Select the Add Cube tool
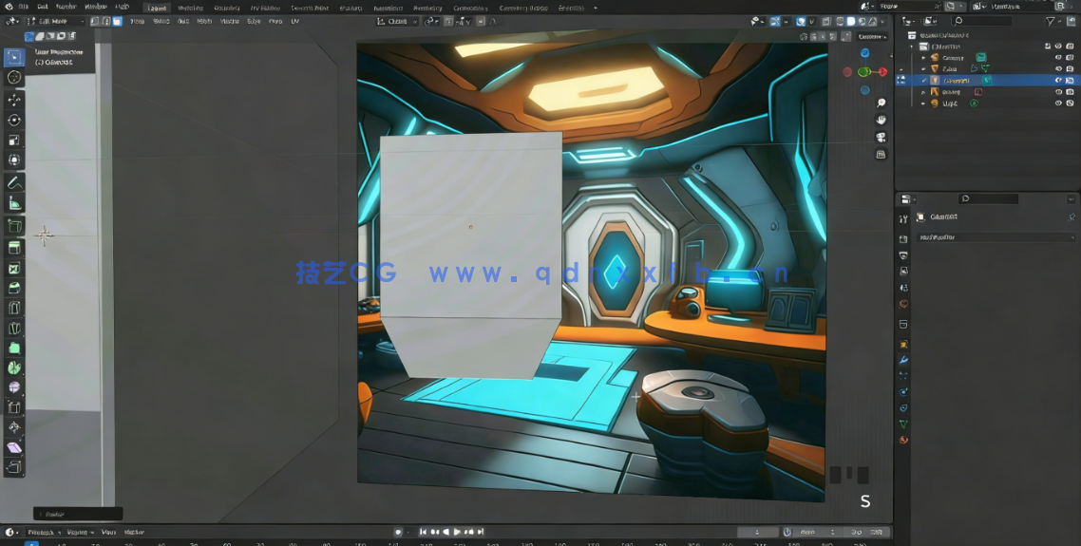 coord(14,225)
